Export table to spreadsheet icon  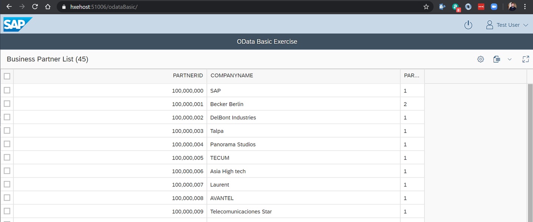[497, 59]
